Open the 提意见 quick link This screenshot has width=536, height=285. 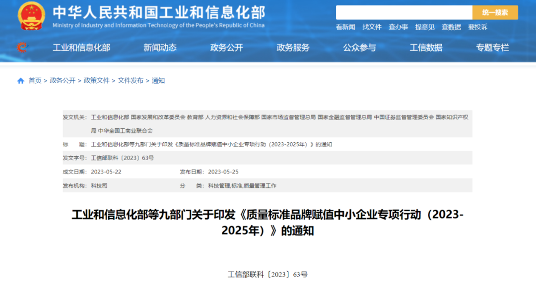point(425,27)
